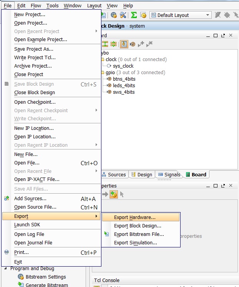Click Bitstream Settings in Flow Navigator
Screen dimensions: 239x287
click(46, 277)
